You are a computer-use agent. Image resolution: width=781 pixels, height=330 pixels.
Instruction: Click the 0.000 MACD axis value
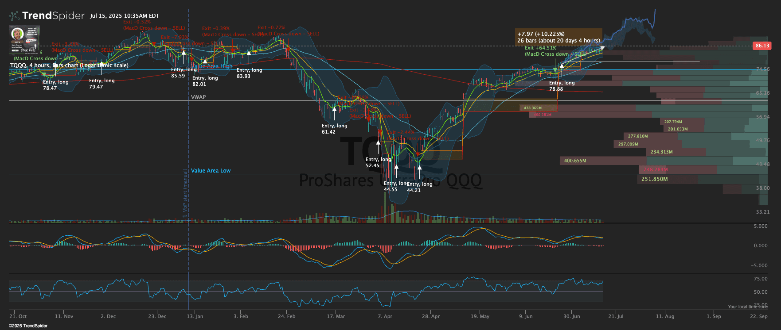(761, 246)
